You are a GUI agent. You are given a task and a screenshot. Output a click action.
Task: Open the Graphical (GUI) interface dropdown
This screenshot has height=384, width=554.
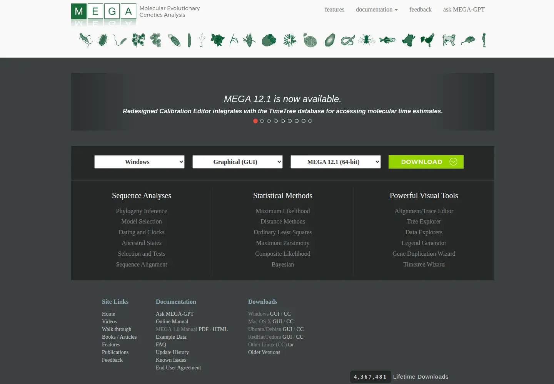click(x=237, y=162)
